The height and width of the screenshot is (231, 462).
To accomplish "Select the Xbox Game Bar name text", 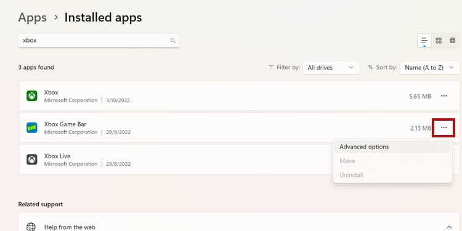I will tap(65, 124).
